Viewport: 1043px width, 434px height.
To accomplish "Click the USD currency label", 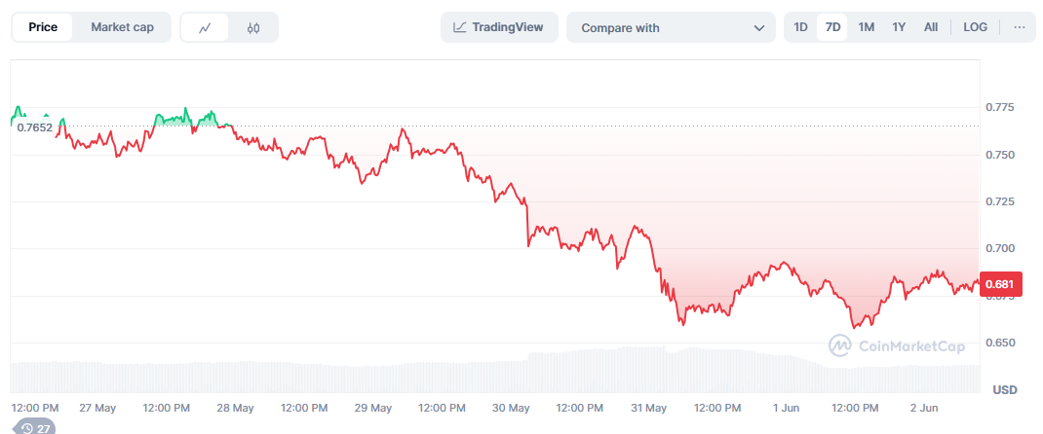I will tap(1004, 390).
